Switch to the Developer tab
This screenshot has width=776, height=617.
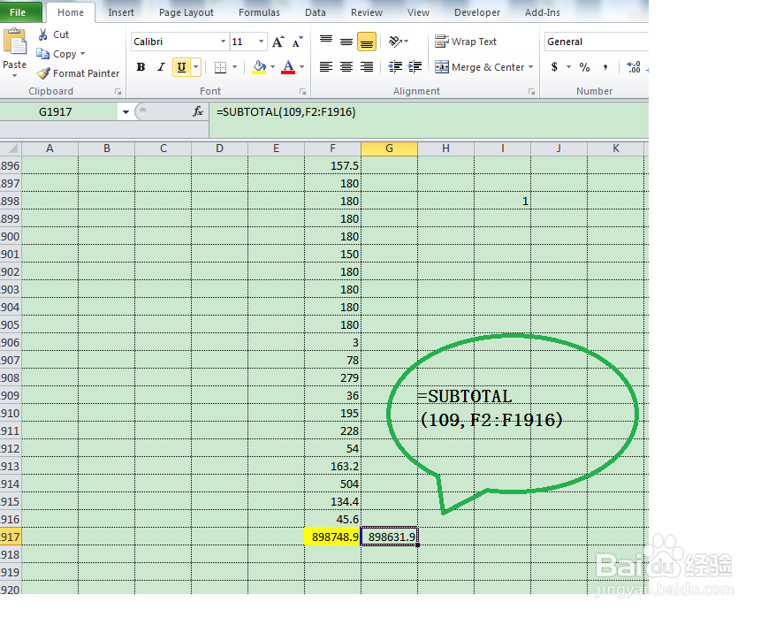pos(477,12)
